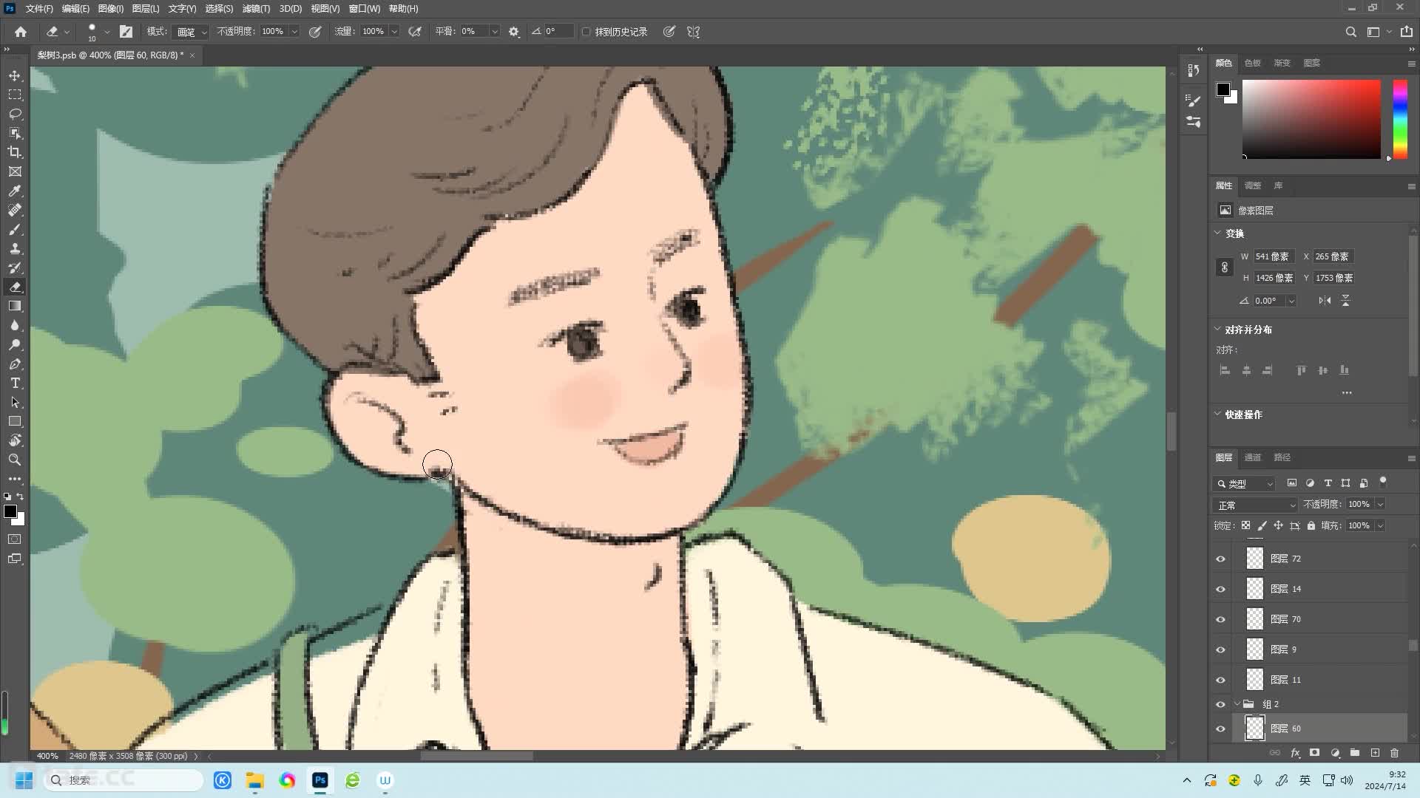Screen dimensions: 1420x798
Task: Switch to the 路径 tab
Action: (x=1282, y=457)
